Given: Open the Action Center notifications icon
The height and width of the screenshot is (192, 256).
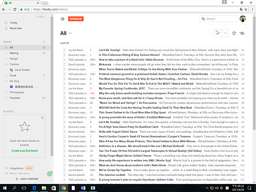Looking at the screenshot, I should coord(249,188).
